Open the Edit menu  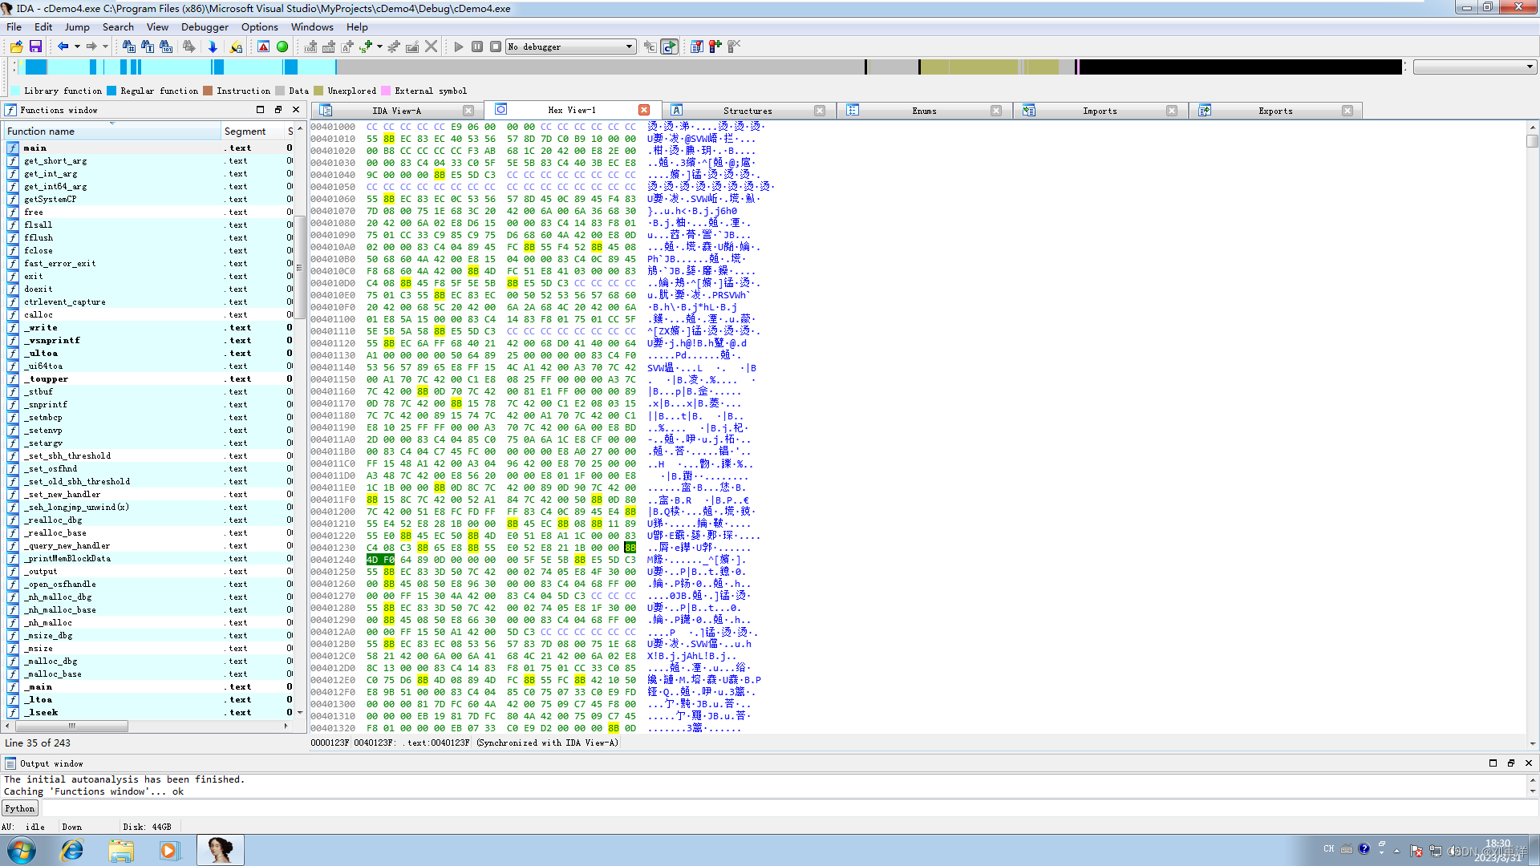click(43, 26)
